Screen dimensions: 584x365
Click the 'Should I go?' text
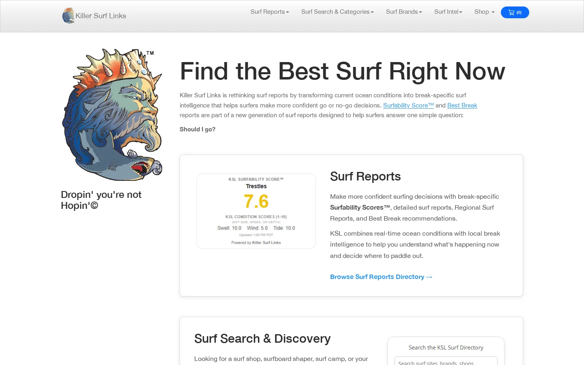[198, 129]
